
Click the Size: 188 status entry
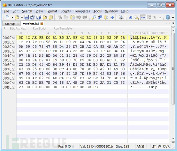(x=123, y=147)
